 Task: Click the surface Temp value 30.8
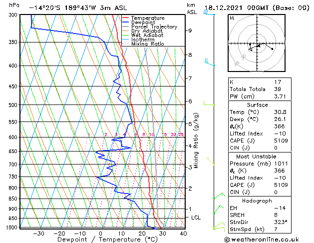pyautogui.click(x=280, y=112)
